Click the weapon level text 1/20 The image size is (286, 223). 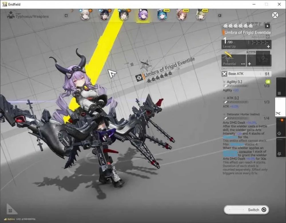pyautogui.click(x=228, y=41)
